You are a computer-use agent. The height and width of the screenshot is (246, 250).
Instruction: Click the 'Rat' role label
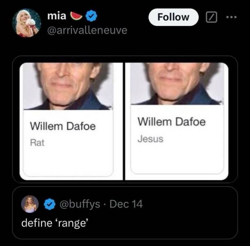(37, 143)
